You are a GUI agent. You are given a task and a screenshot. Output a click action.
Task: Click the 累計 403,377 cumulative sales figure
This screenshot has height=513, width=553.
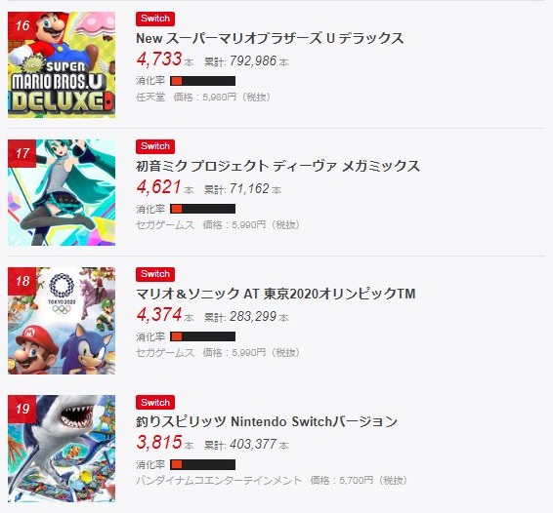246,445
